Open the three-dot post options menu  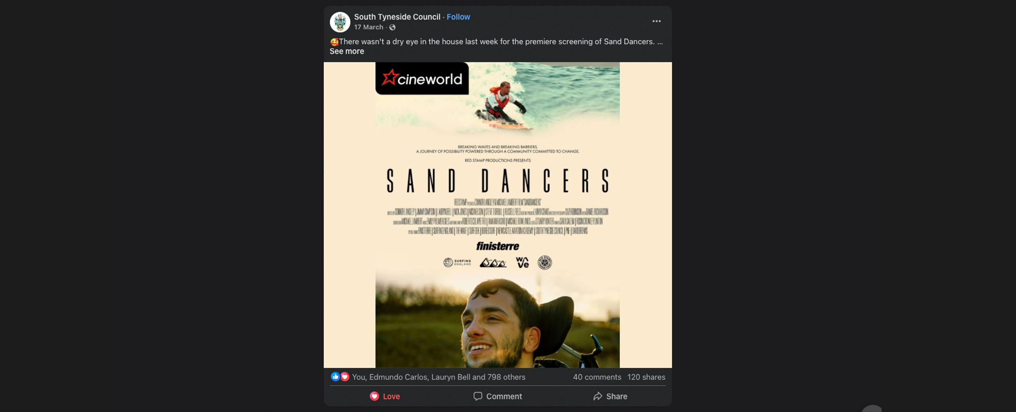click(x=656, y=21)
